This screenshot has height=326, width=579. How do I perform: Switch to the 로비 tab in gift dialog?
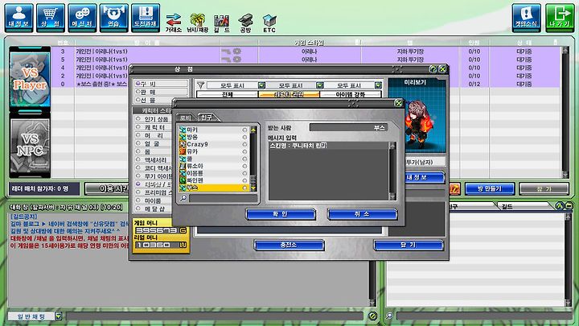point(185,118)
